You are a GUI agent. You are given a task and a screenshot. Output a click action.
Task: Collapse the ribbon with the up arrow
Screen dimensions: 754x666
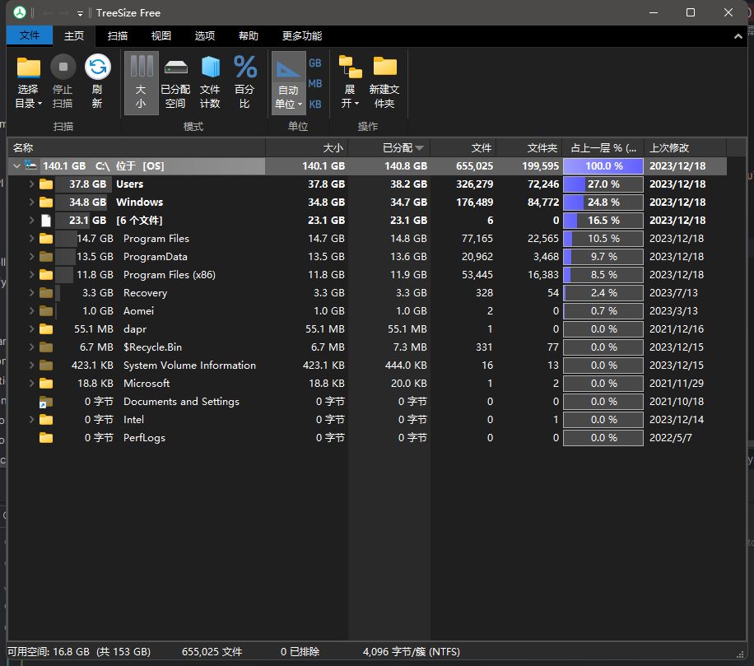(738, 36)
